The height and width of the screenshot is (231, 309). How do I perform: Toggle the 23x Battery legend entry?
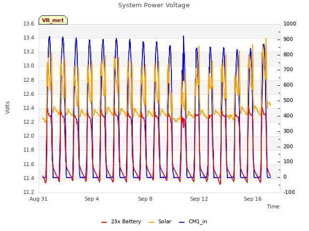pyautogui.click(x=121, y=221)
